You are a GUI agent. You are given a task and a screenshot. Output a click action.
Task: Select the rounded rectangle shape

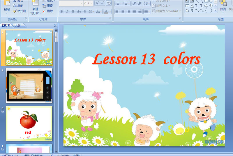[187, 6]
